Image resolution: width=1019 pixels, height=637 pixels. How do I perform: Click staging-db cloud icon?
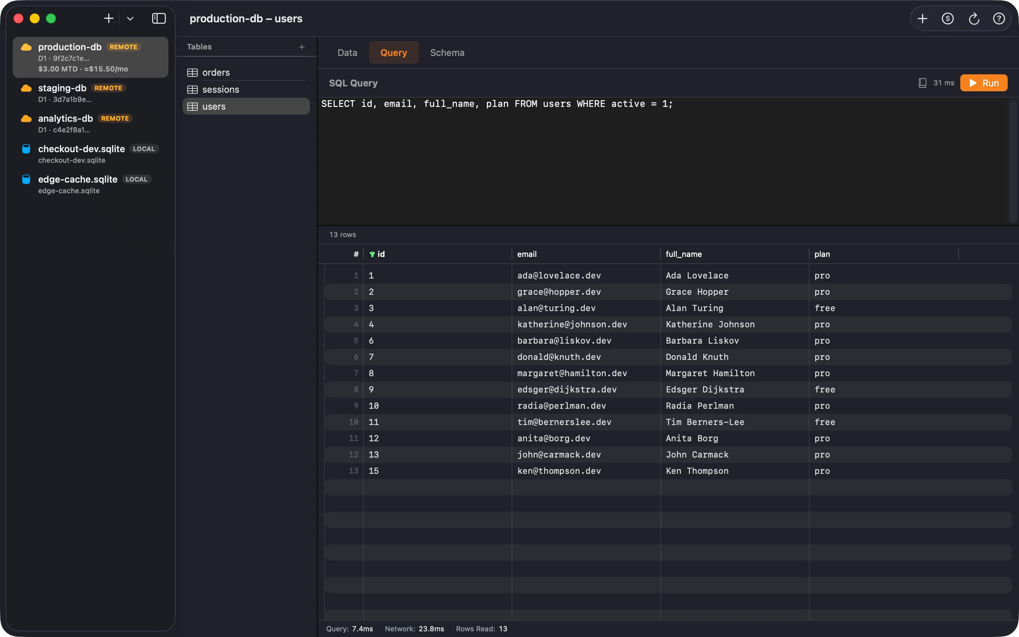26,88
